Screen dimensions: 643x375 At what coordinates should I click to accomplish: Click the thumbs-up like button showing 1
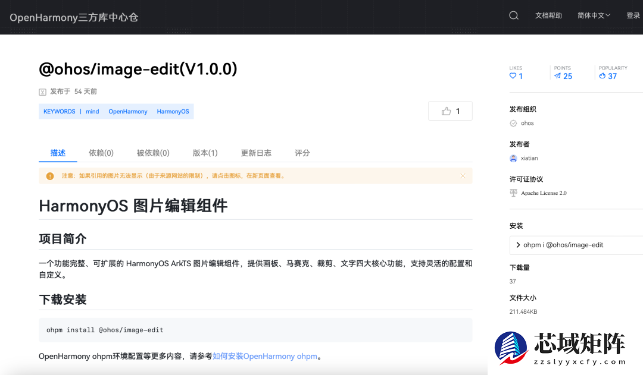point(450,111)
